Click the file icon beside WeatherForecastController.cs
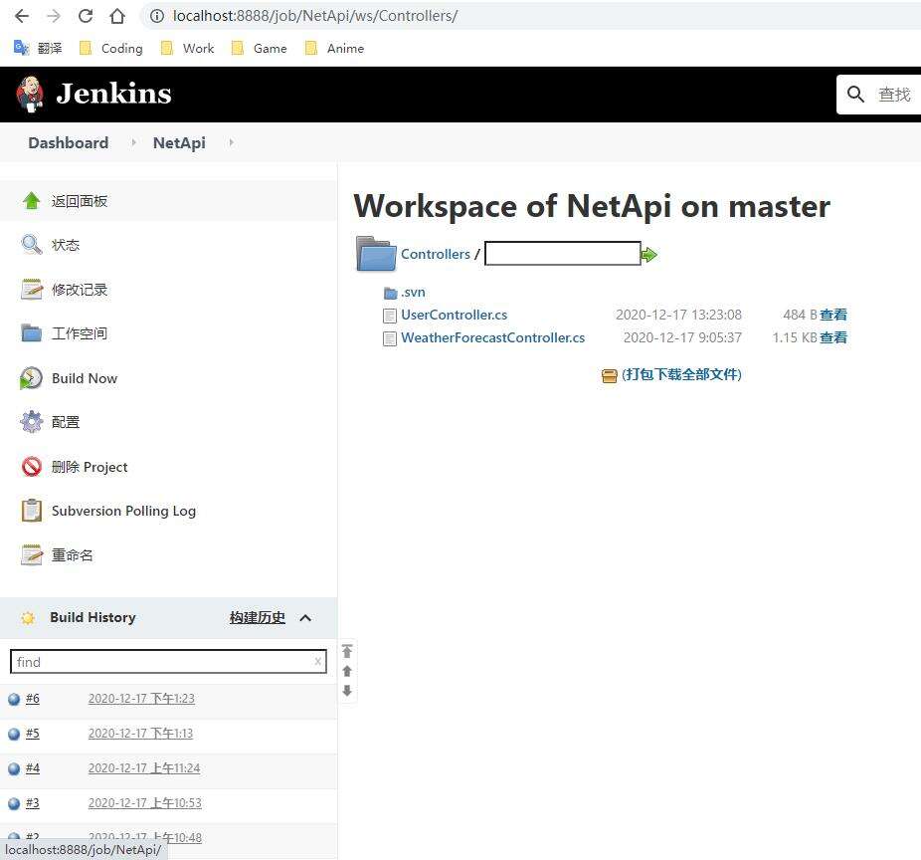Viewport: 921px width, 860px height. (x=390, y=339)
